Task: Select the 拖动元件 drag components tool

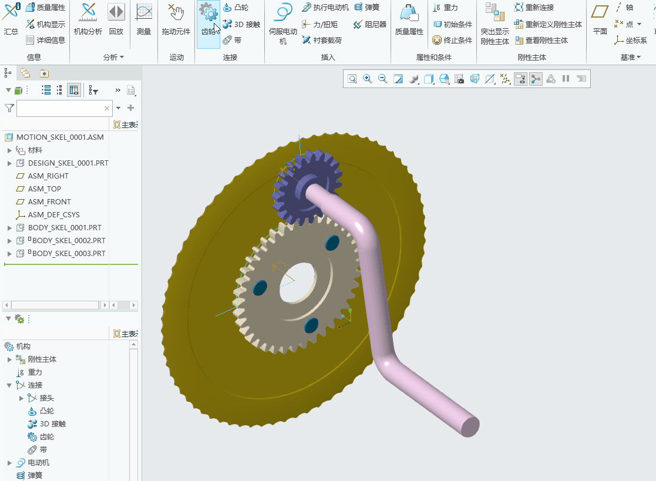Action: click(176, 19)
